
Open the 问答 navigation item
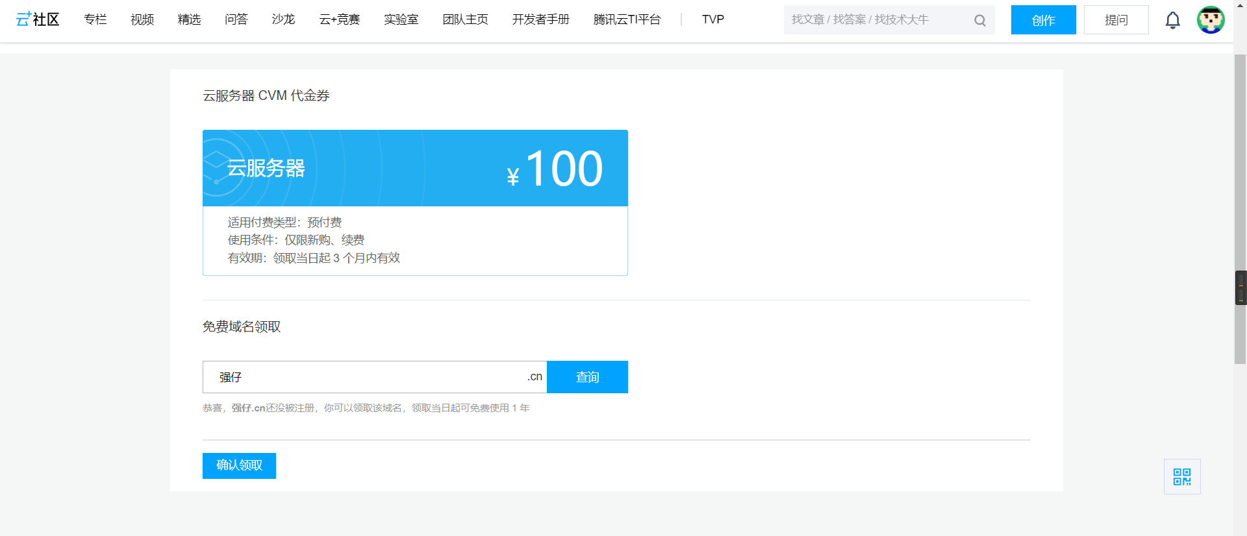pos(236,19)
